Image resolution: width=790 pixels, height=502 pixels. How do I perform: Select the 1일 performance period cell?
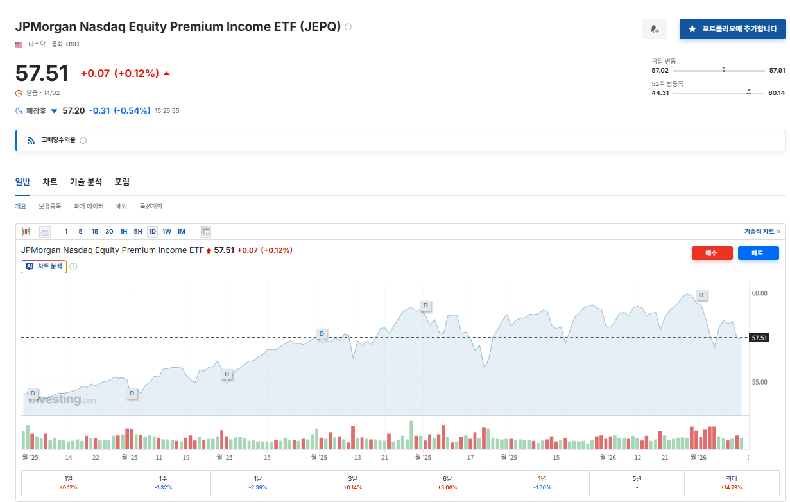coord(69,483)
